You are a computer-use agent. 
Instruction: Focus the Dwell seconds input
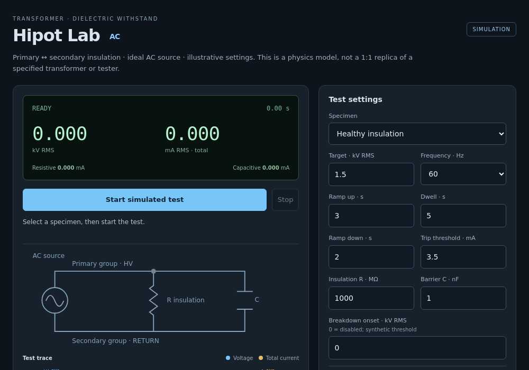[x=463, y=216]
